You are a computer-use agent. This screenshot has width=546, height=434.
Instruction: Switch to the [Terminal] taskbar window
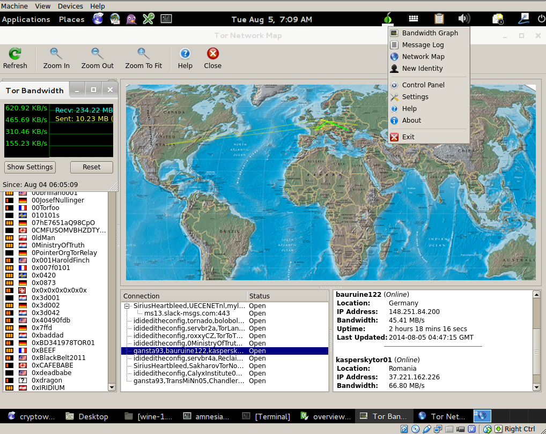pos(268,416)
